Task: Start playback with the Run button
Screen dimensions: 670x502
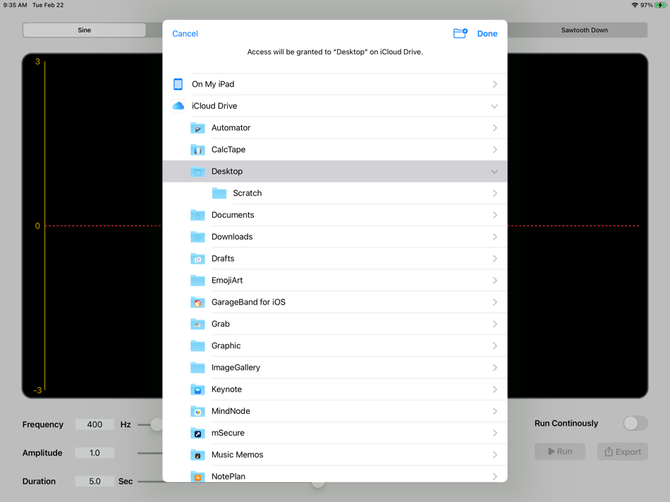Action: pyautogui.click(x=560, y=451)
